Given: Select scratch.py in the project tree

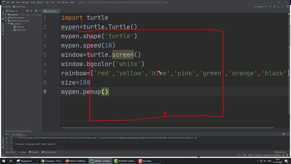Looking at the screenshot, I should [x=19, y=27].
